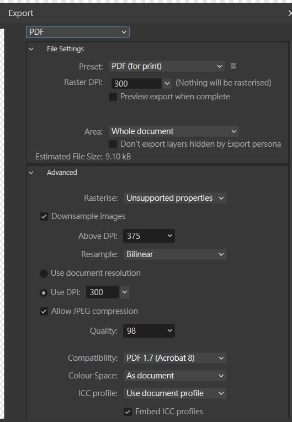Select the Use DPI radio button
The height and width of the screenshot is (422, 292).
click(44, 292)
